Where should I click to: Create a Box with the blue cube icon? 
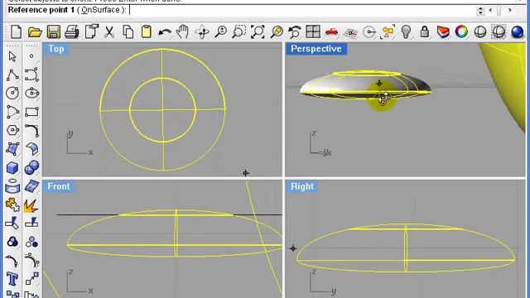pyautogui.click(x=12, y=167)
